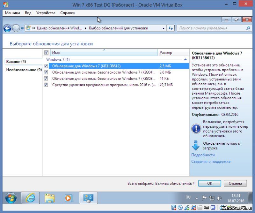The height and width of the screenshot is (213, 255).
Task: Select the Необязательное (9) tab
Action: (24, 70)
